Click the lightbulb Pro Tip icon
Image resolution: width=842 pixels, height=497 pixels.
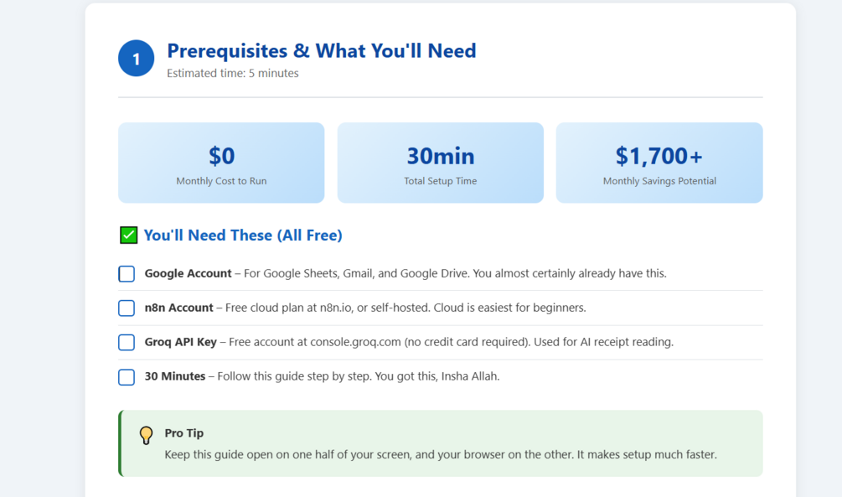click(x=146, y=435)
